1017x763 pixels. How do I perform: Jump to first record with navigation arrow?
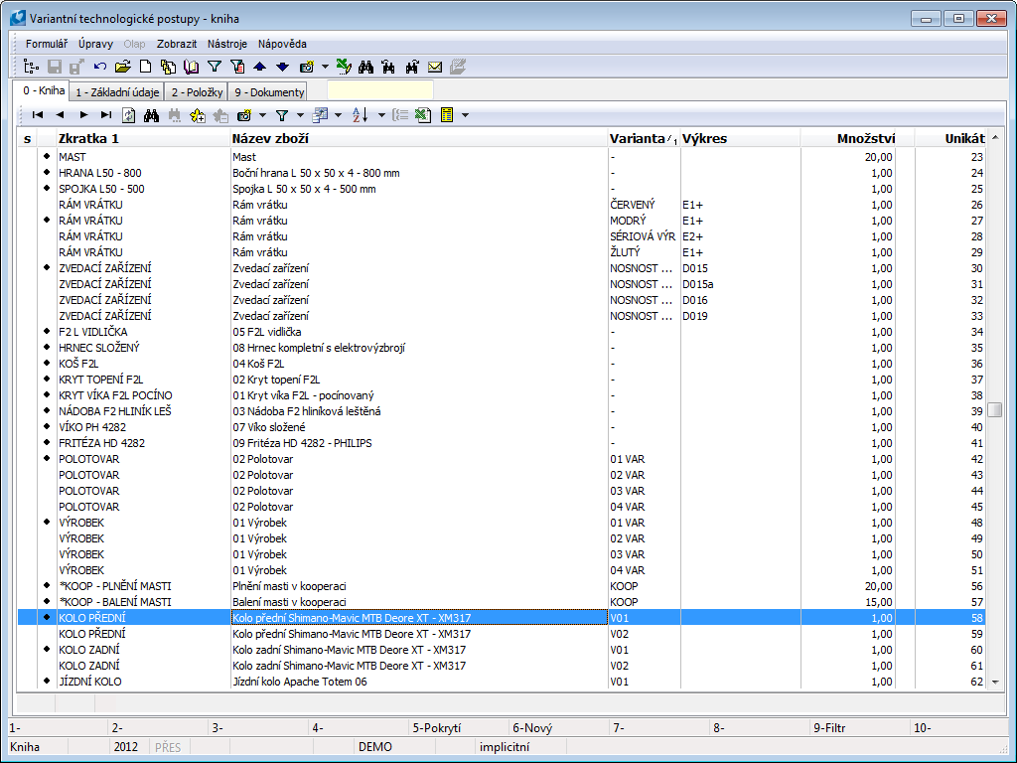38,115
